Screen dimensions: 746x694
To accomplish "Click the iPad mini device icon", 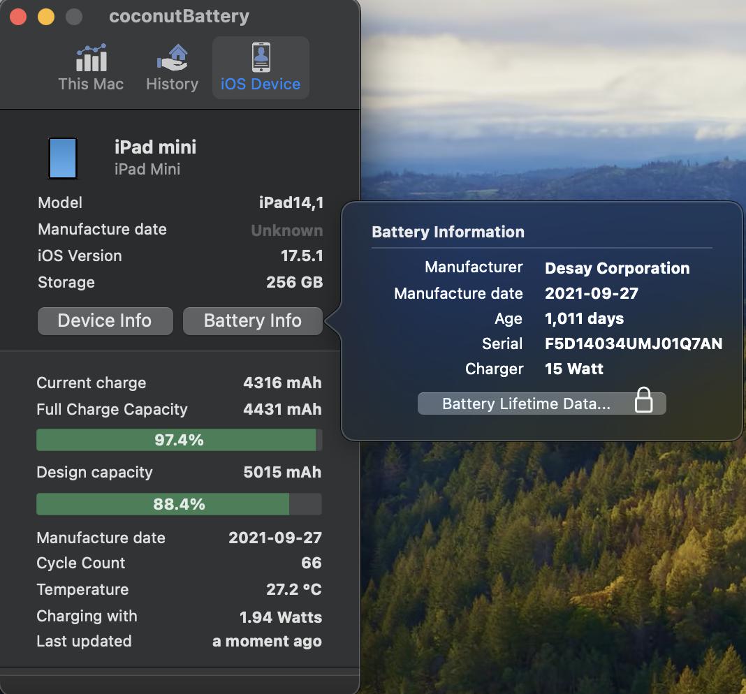I will 63,158.
